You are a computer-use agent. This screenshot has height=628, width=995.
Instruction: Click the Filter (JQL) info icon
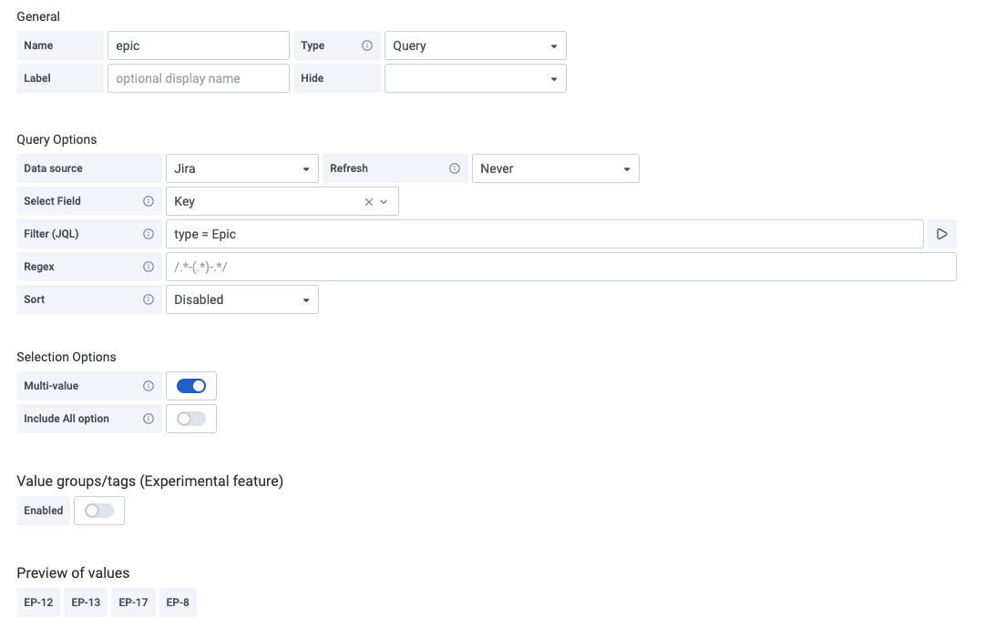tap(150, 234)
